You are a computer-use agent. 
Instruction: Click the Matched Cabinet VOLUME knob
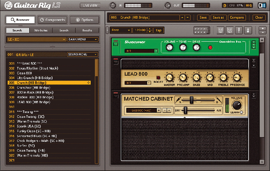(237, 105)
